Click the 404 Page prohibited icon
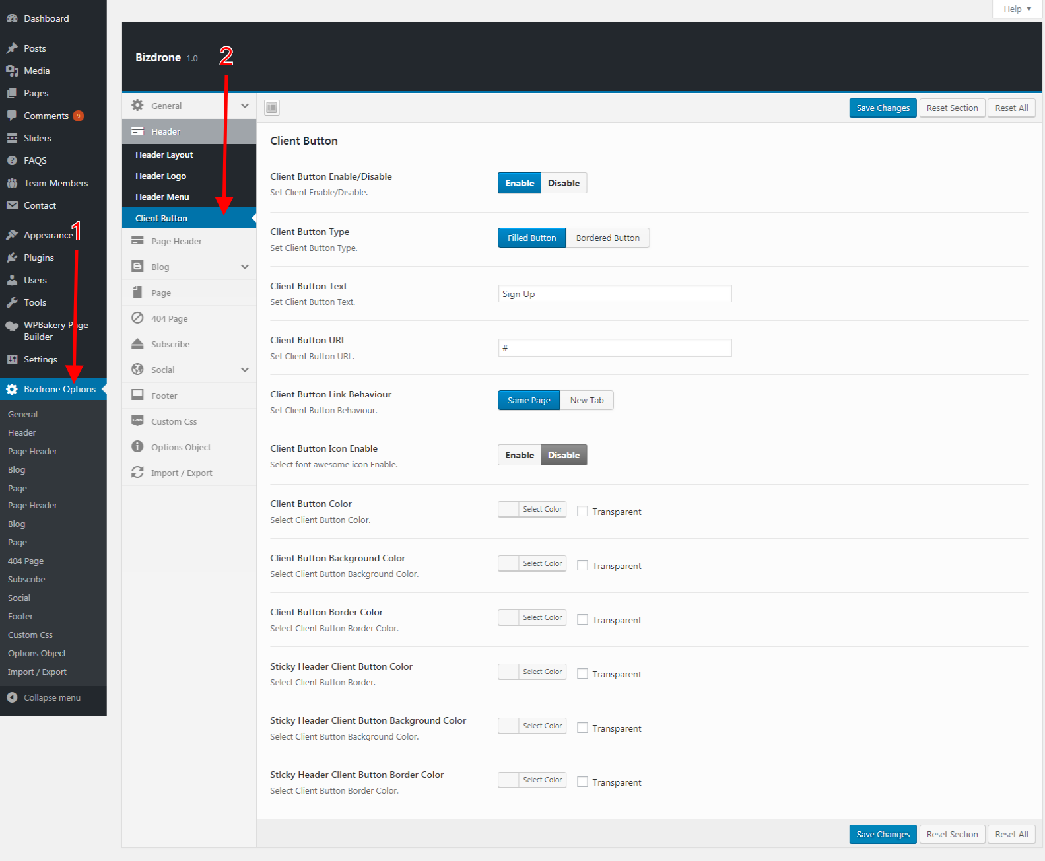 click(137, 318)
